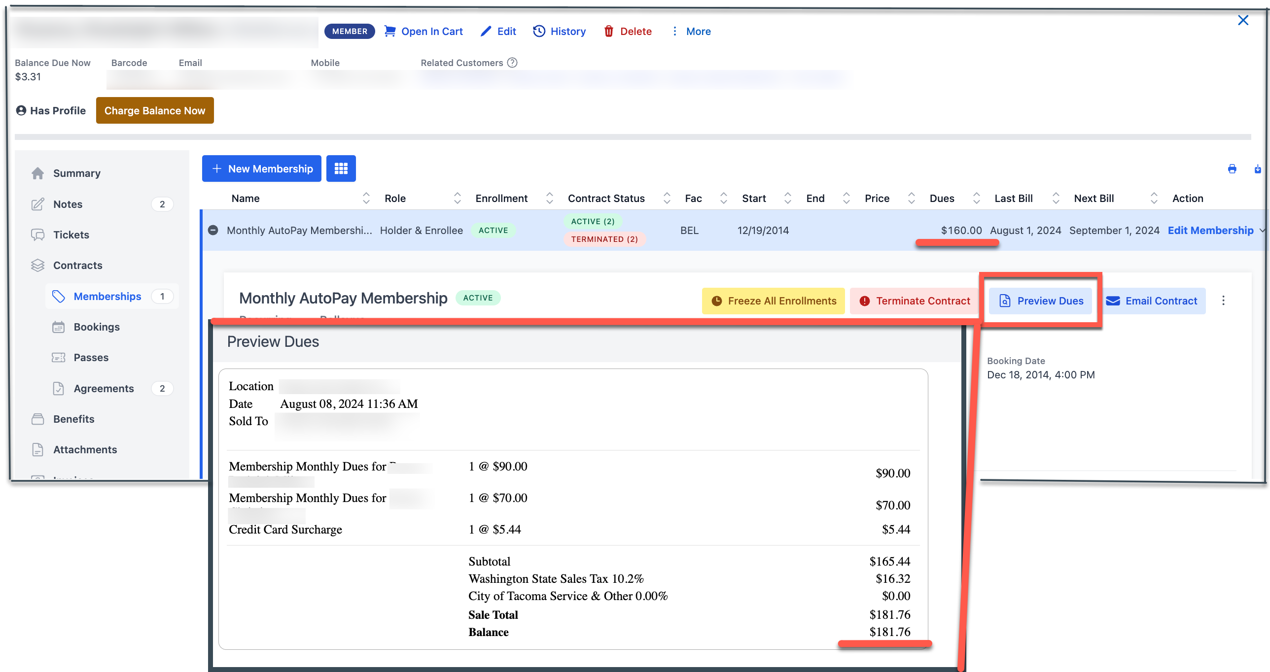Click the New Membership button
The width and height of the screenshot is (1270, 672).
(x=262, y=168)
